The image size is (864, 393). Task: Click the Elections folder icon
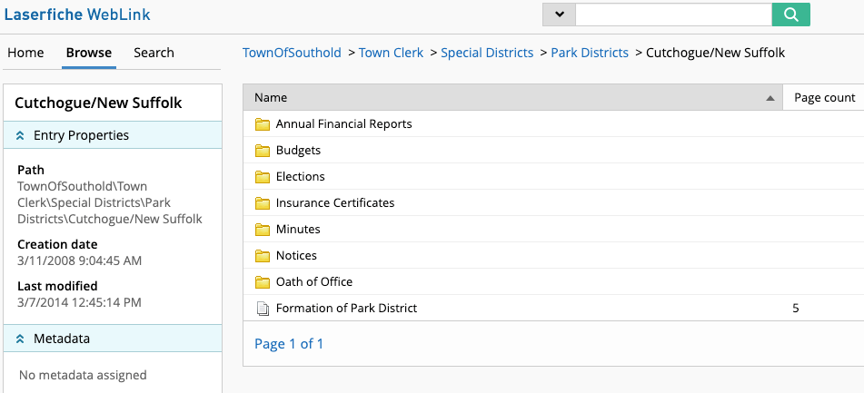tap(263, 177)
